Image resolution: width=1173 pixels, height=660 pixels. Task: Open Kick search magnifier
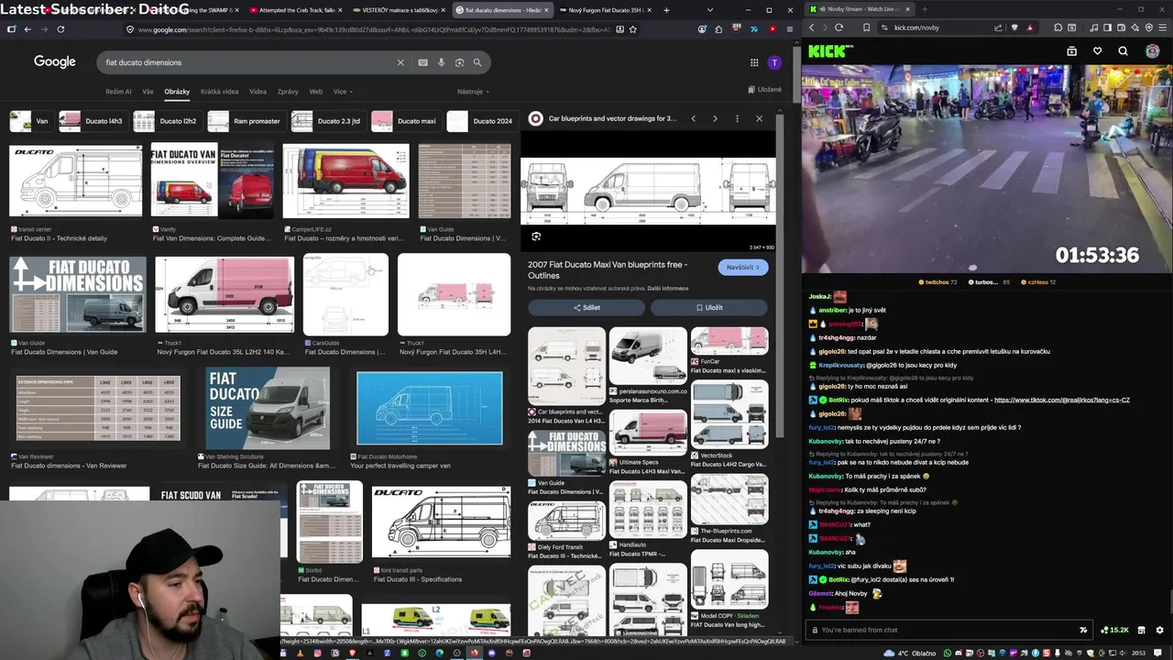click(x=1123, y=51)
